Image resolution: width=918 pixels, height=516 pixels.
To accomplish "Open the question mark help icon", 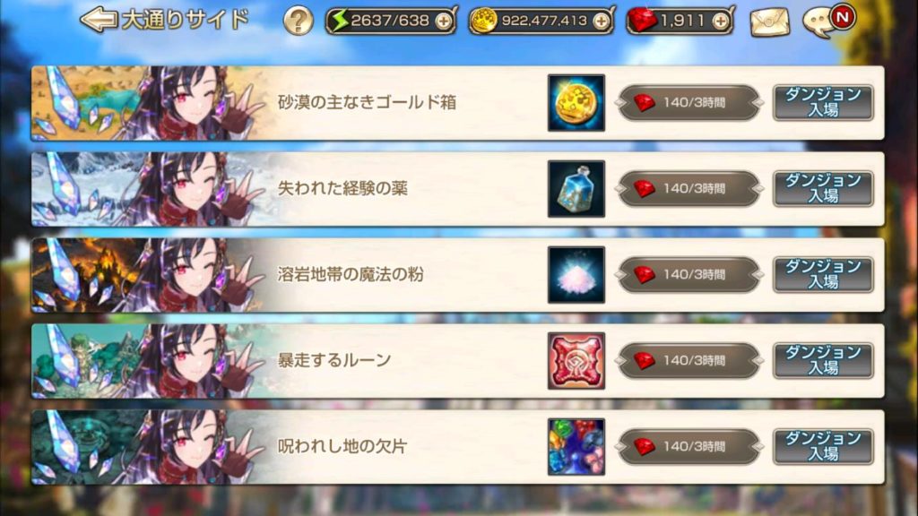I will [298, 21].
